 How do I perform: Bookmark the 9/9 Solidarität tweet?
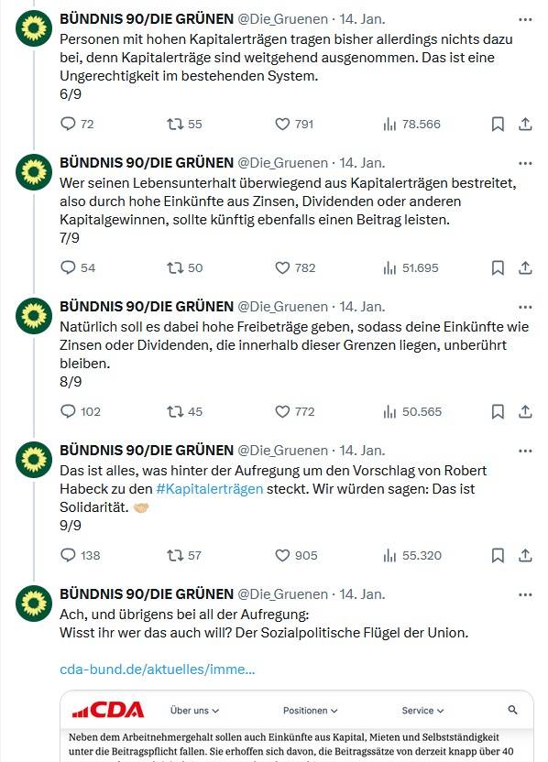498,555
